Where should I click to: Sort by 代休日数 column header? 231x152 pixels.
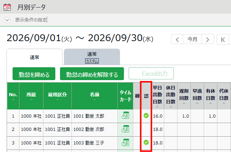(x=224, y=96)
